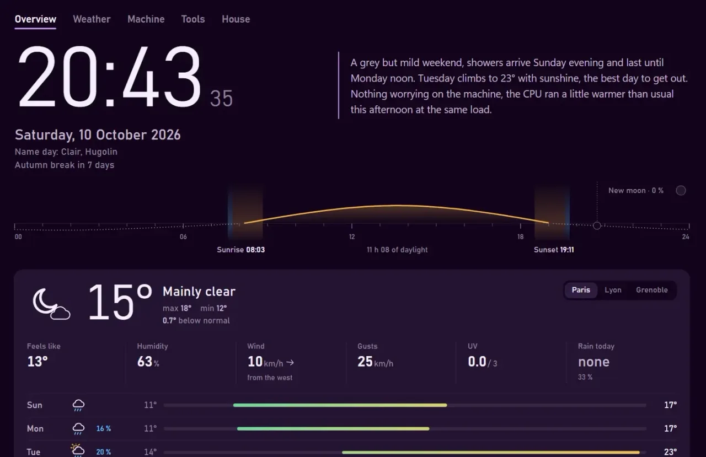Click 'Name day: Clair, Hugolin' text
The width and height of the screenshot is (706, 457).
coord(66,152)
